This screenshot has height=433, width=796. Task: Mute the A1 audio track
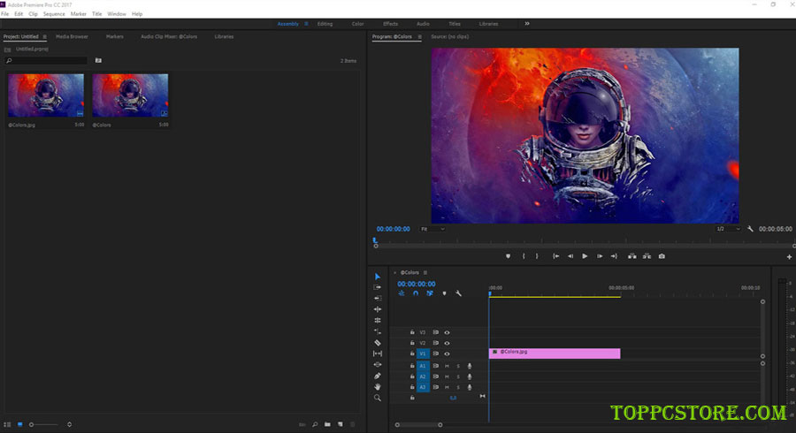pyautogui.click(x=448, y=366)
